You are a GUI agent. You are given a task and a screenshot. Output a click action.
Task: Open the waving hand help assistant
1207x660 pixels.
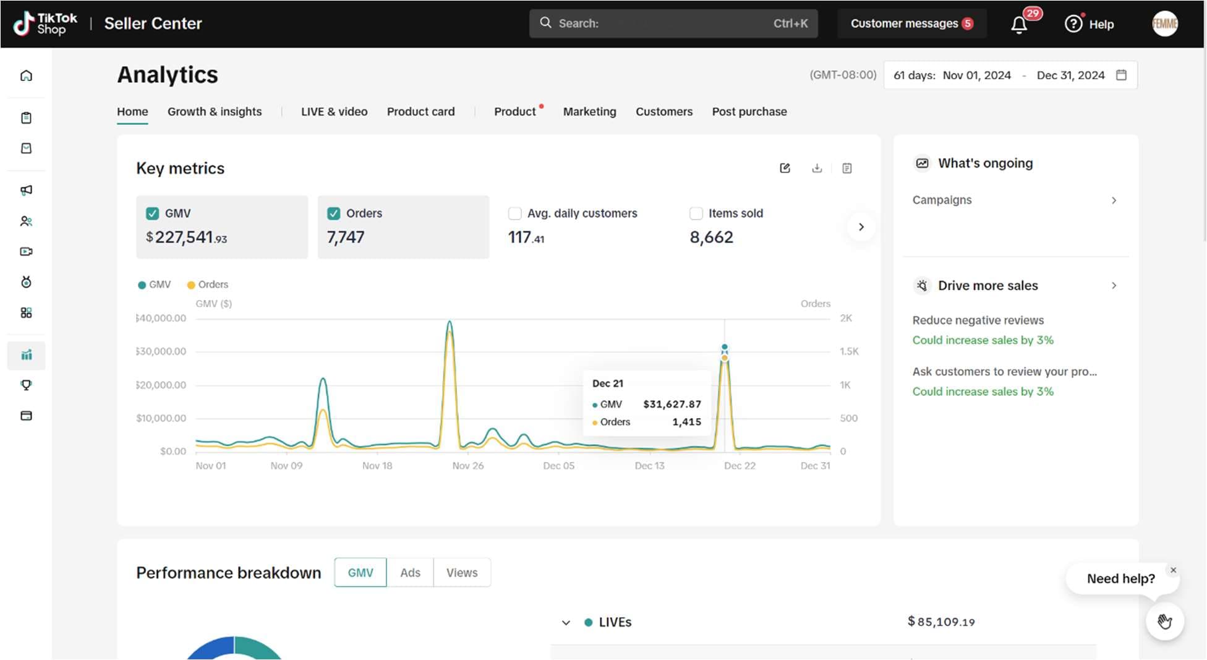(1165, 621)
